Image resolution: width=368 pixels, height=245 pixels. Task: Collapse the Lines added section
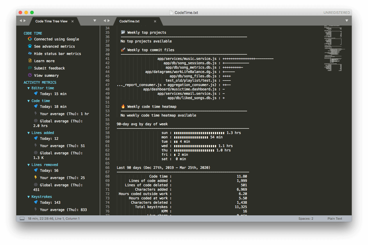pos(28,133)
